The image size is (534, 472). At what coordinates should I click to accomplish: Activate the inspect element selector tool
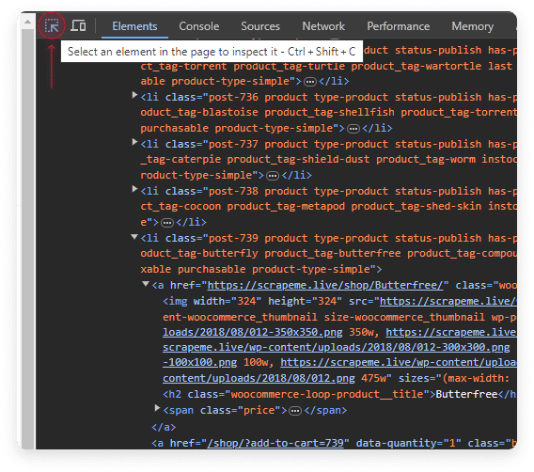(52, 26)
